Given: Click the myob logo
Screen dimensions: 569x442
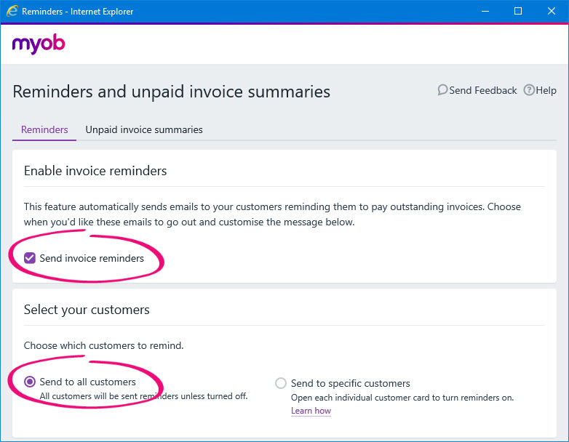Looking at the screenshot, I should point(39,44).
